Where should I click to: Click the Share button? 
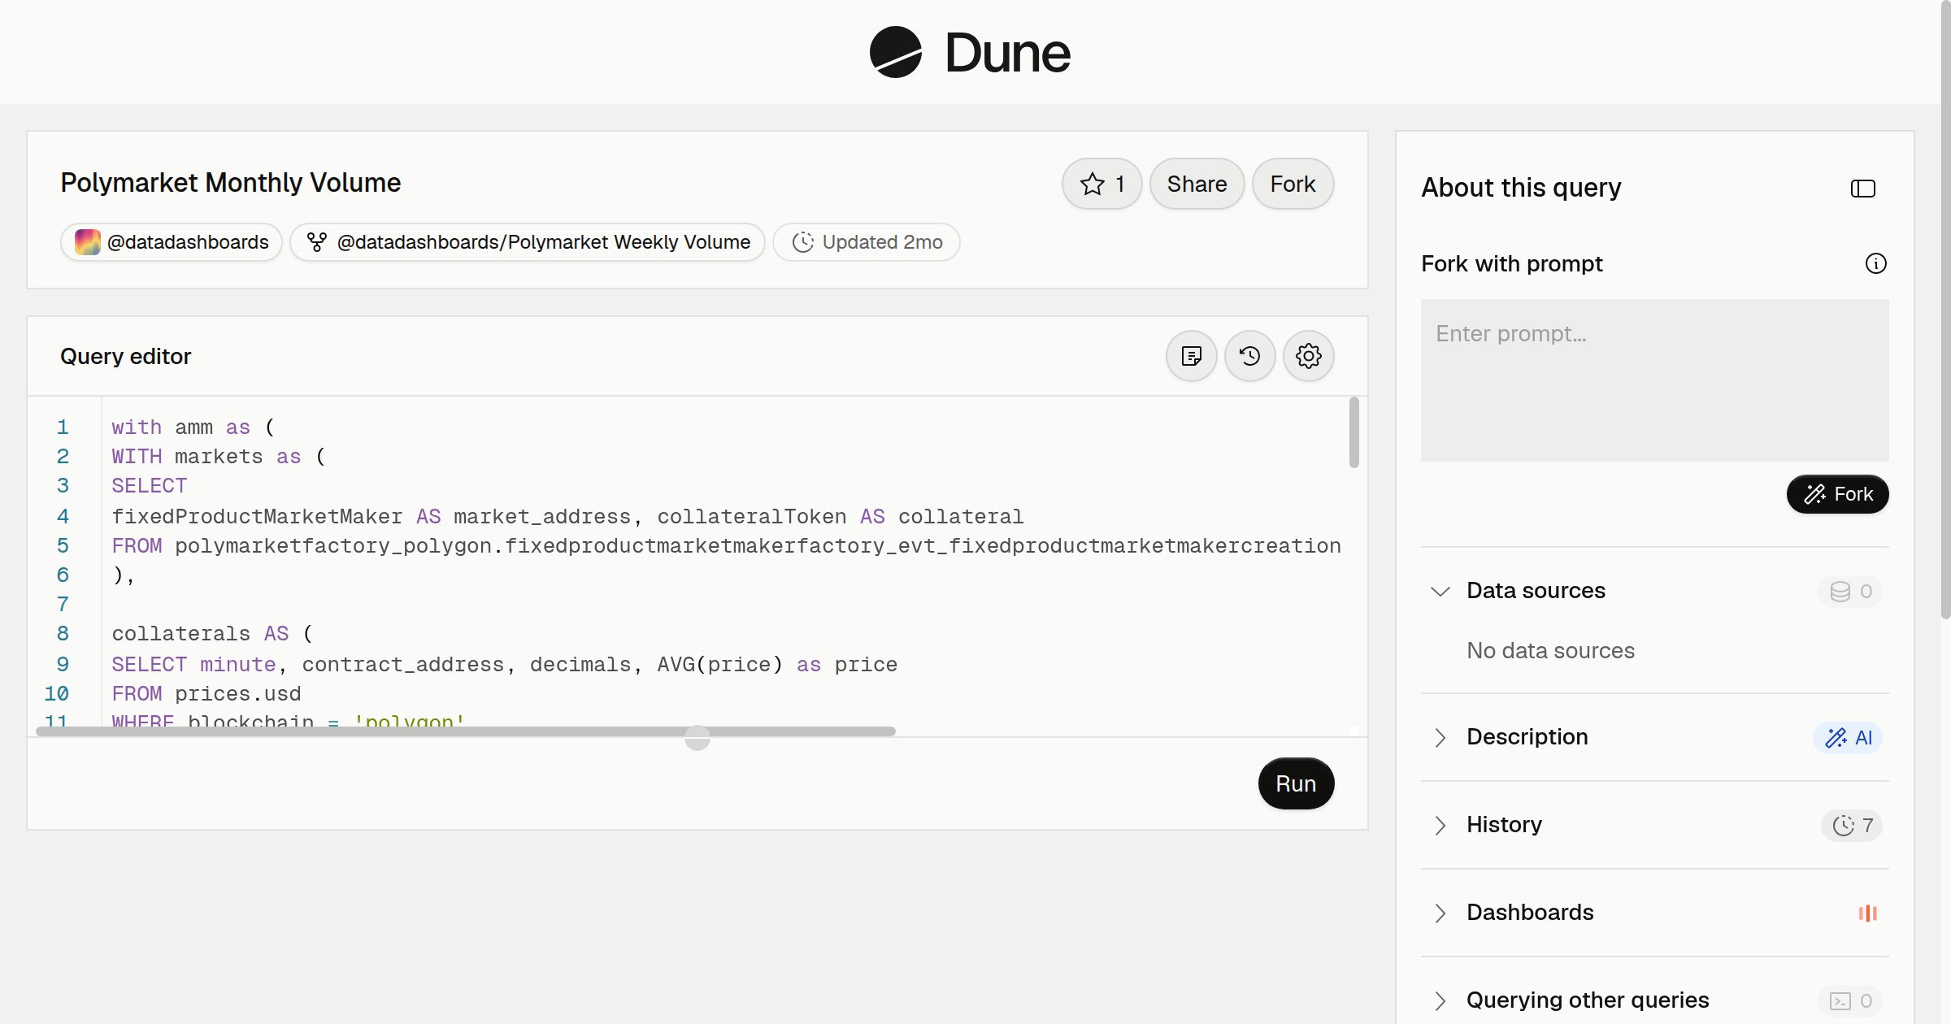click(1197, 184)
